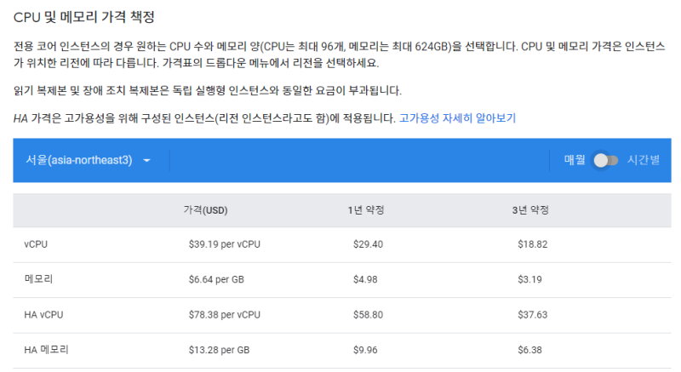Select the HA 메모리 row label
The height and width of the screenshot is (372, 681).
[46, 350]
